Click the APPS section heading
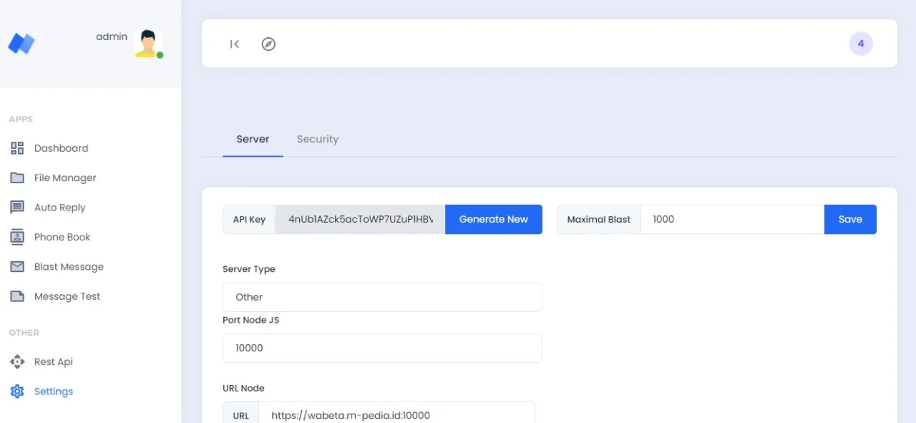Image resolution: width=916 pixels, height=423 pixels. pyautogui.click(x=21, y=119)
